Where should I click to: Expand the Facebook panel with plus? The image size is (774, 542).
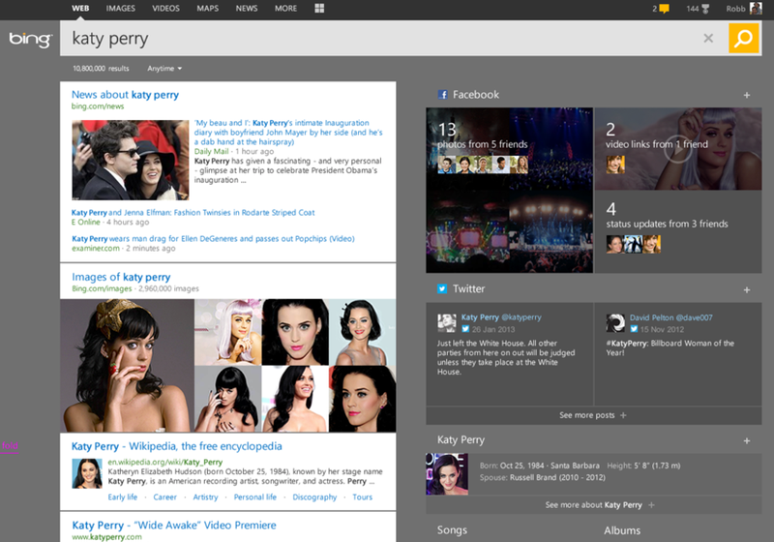[x=746, y=95]
